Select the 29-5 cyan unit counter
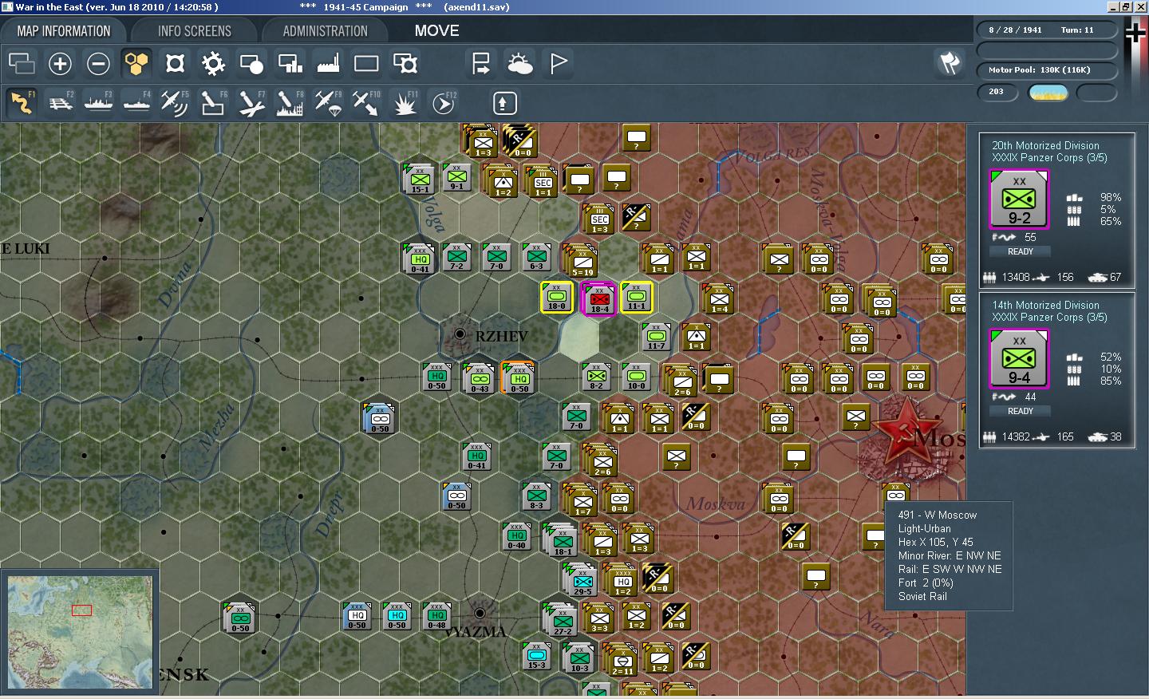This screenshot has height=699, width=1149. pos(581,581)
